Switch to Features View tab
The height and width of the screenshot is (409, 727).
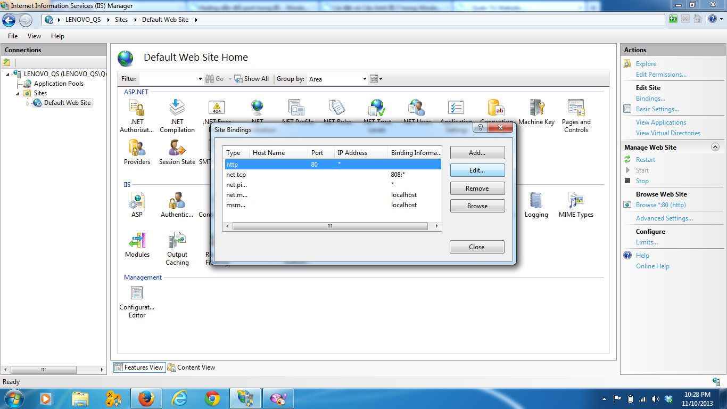pyautogui.click(x=138, y=367)
